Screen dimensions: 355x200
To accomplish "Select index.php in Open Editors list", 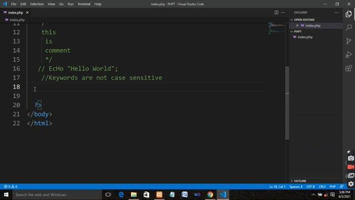I will point(316,26).
